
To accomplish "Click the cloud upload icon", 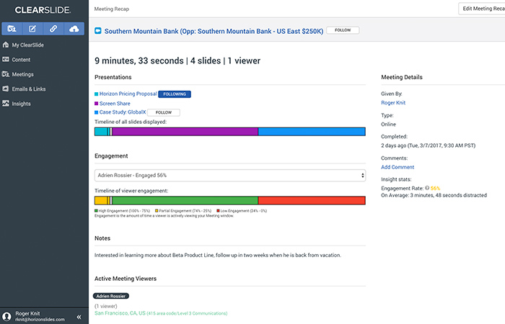I will pos(74,29).
